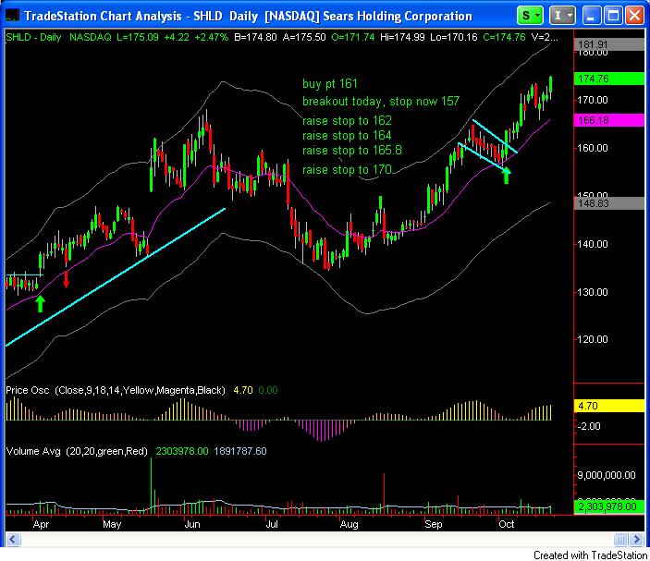Select 'breakout today, stop now 157' annotation
This screenshot has width=650, height=561.
(381, 102)
